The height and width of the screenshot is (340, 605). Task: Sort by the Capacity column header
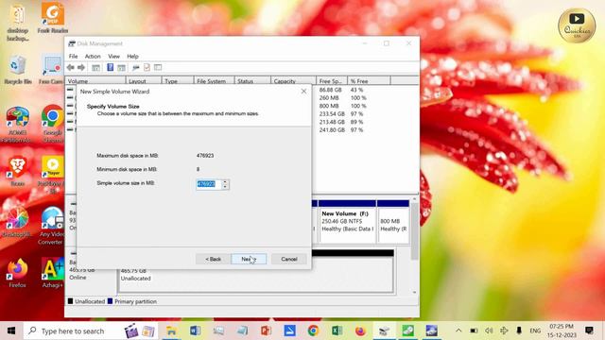point(293,81)
